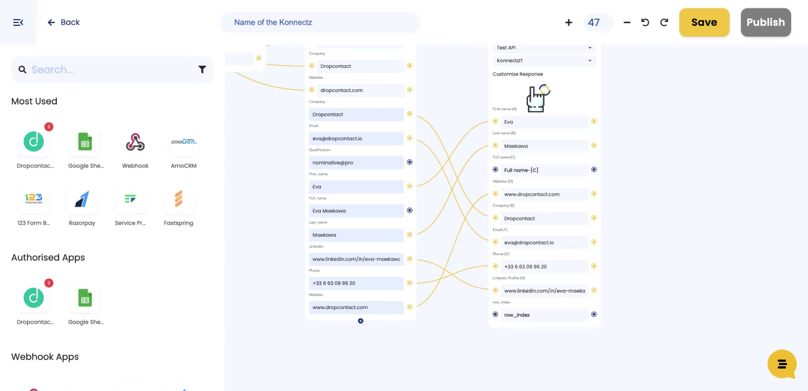This screenshot has height=391, width=808.
Task: Click the zoom in plus control
Action: click(x=568, y=22)
